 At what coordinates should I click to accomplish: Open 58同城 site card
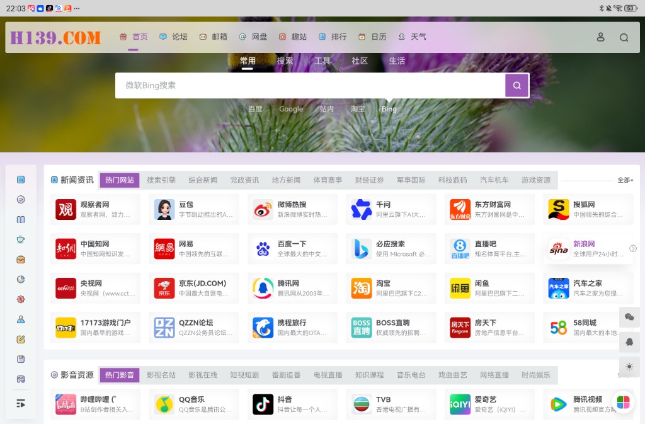[588, 328]
